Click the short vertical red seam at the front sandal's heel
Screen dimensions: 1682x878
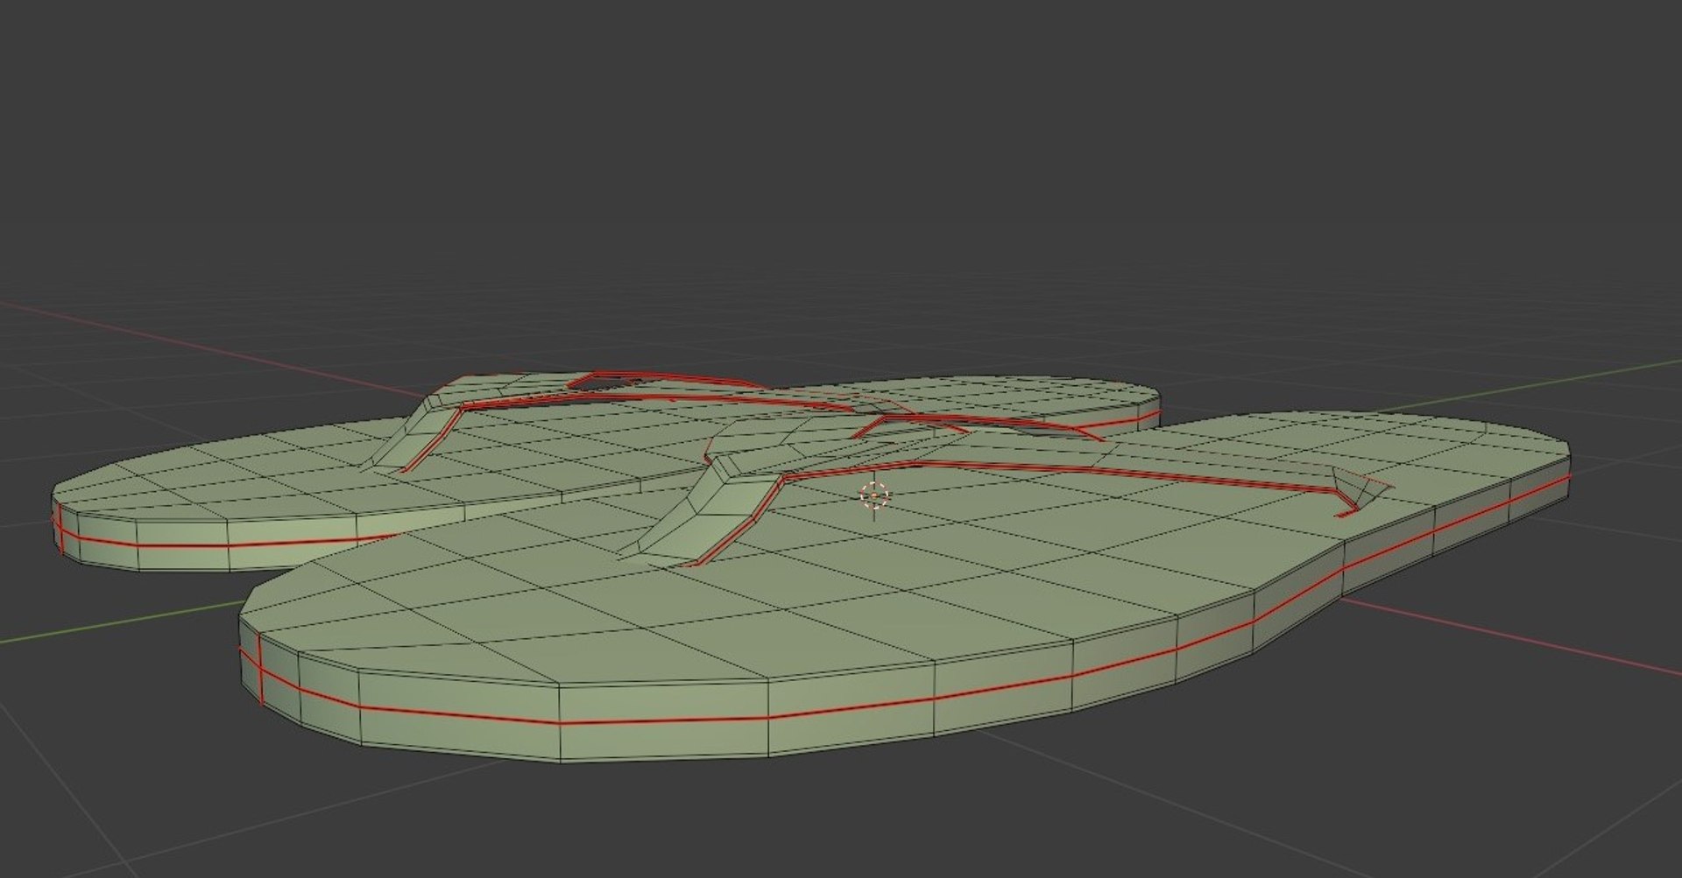260,668
